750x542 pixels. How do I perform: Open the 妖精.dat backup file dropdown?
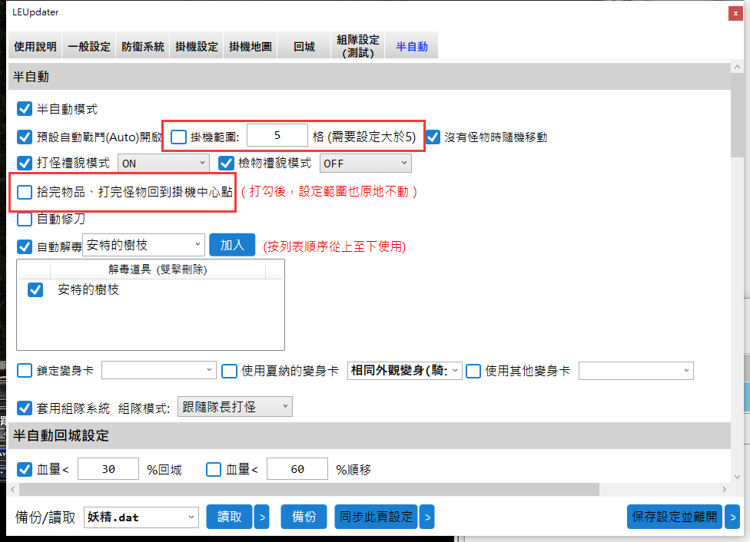pos(141,517)
